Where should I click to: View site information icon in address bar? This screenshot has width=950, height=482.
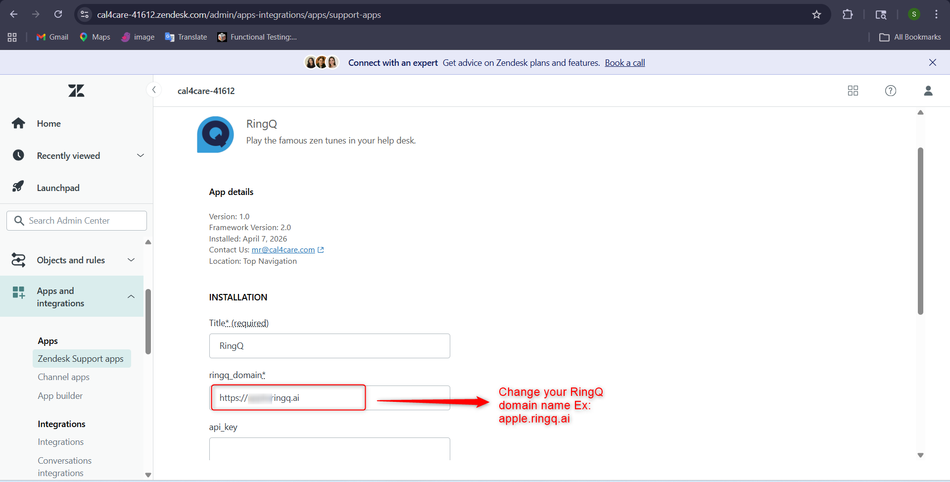85,14
